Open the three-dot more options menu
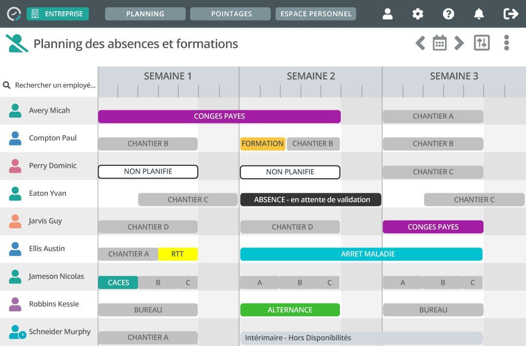 506,43
